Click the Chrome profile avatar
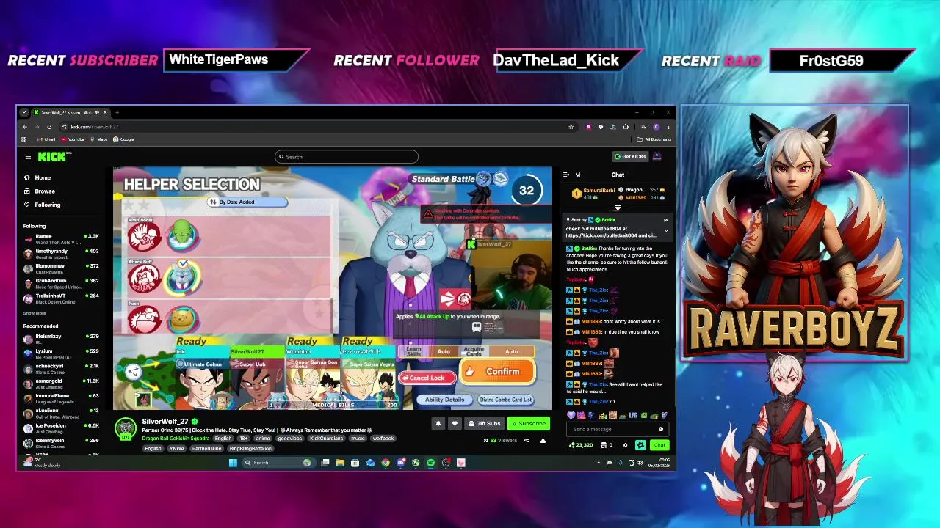 tap(656, 127)
